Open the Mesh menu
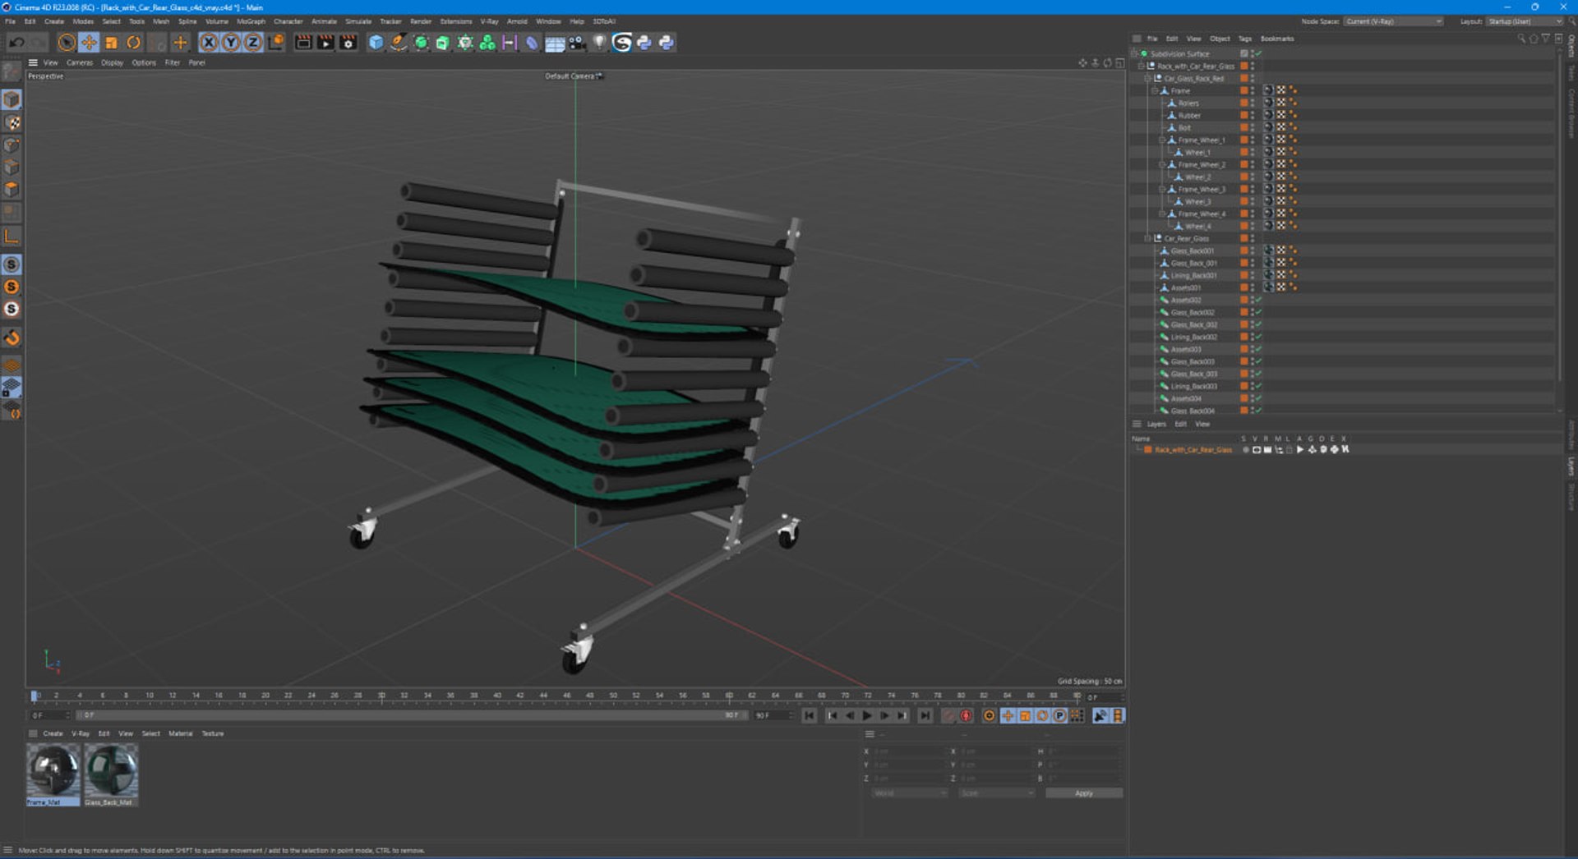 161,21
